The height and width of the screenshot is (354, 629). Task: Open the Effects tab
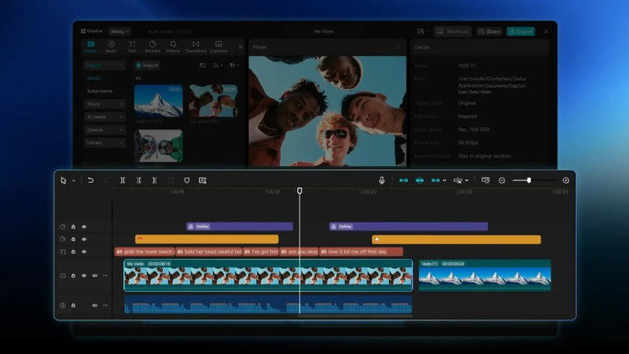point(173,47)
